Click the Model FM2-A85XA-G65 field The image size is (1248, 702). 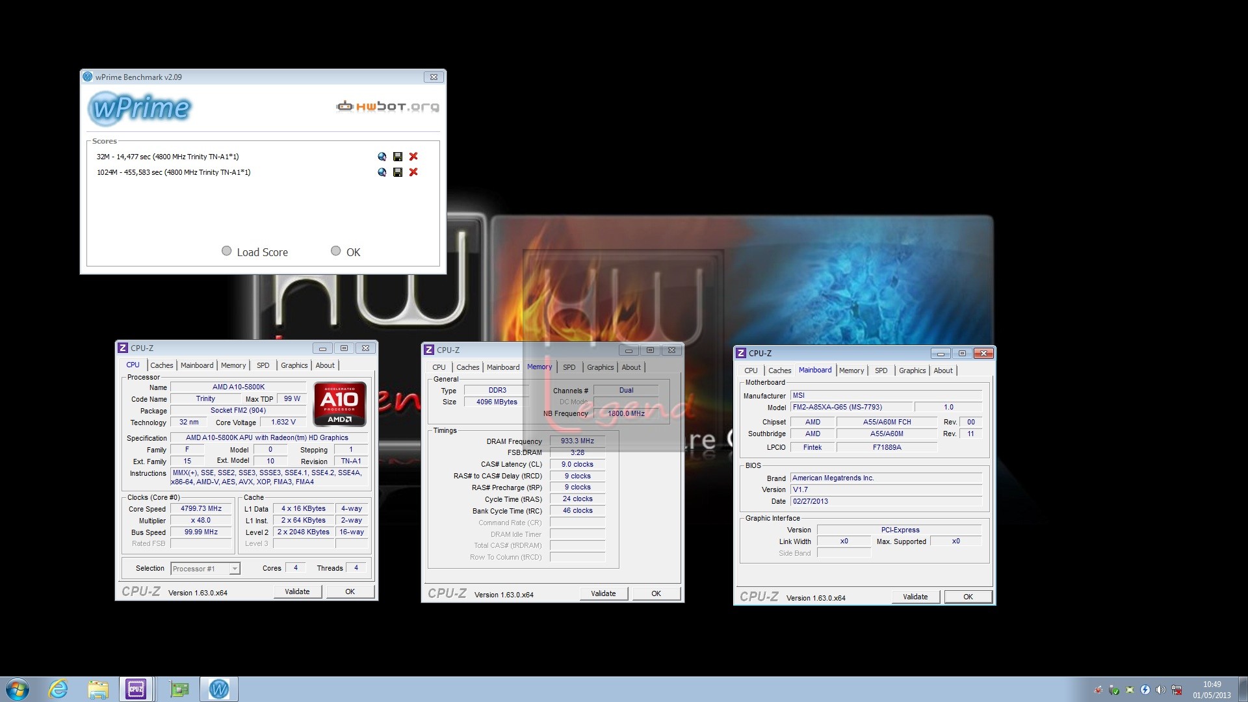pyautogui.click(x=851, y=408)
